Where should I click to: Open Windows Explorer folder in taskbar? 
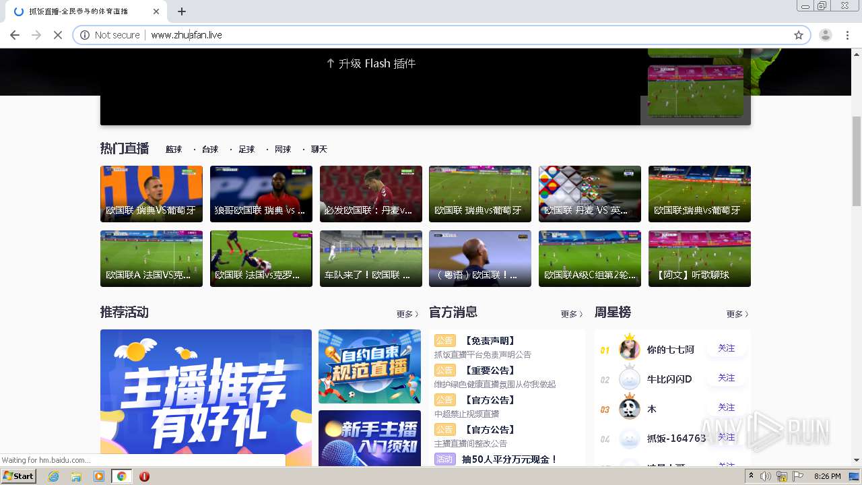click(x=76, y=476)
